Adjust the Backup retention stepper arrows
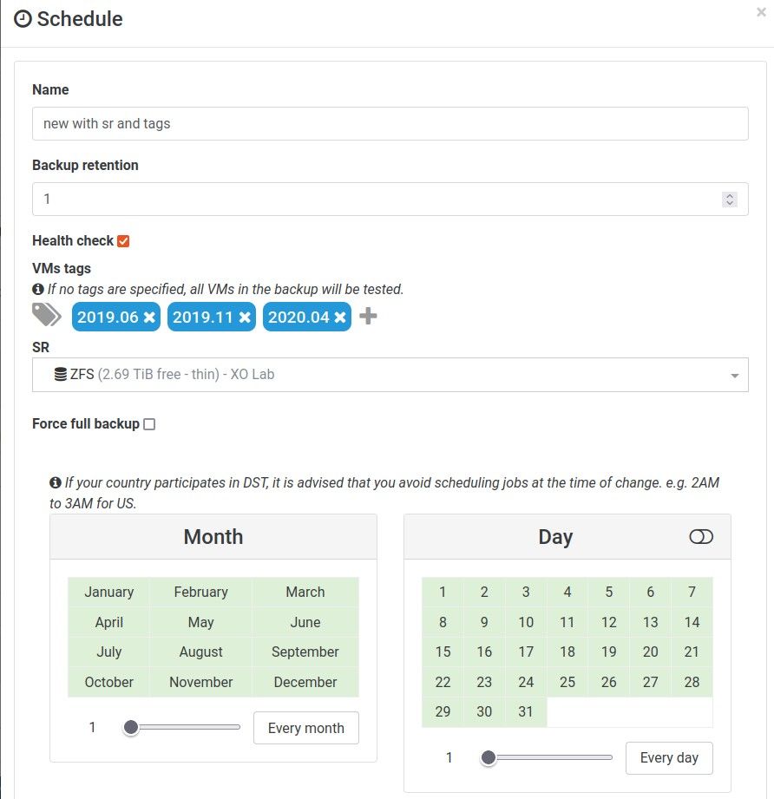This screenshot has height=799, width=774. click(730, 200)
